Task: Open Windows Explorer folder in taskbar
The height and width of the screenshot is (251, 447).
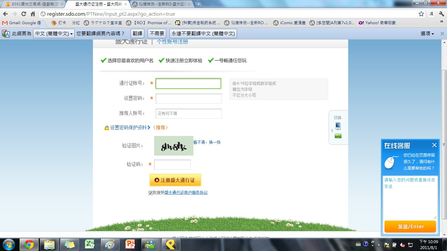Action: [49, 244]
